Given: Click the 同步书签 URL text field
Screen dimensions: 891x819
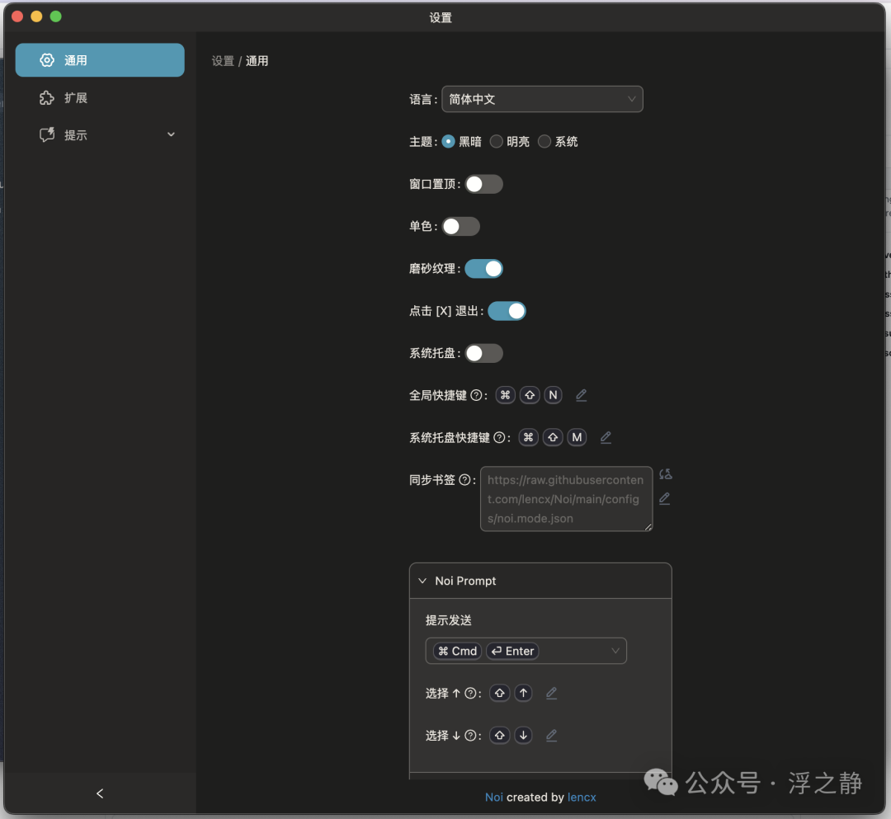Looking at the screenshot, I should point(566,499).
